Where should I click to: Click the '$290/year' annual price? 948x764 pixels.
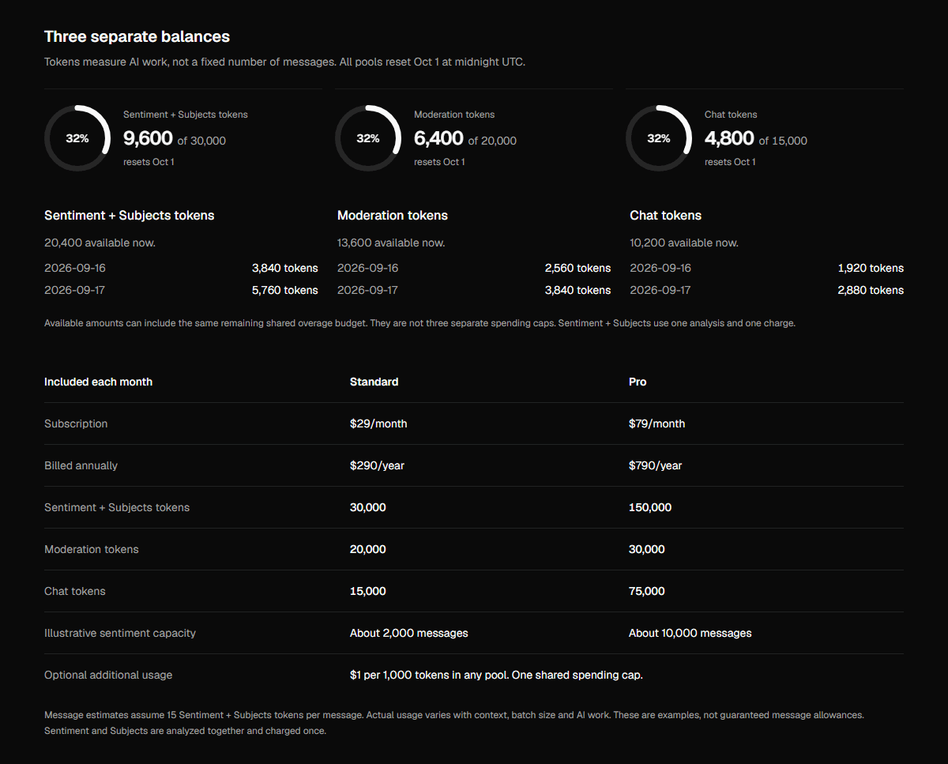[x=377, y=465]
